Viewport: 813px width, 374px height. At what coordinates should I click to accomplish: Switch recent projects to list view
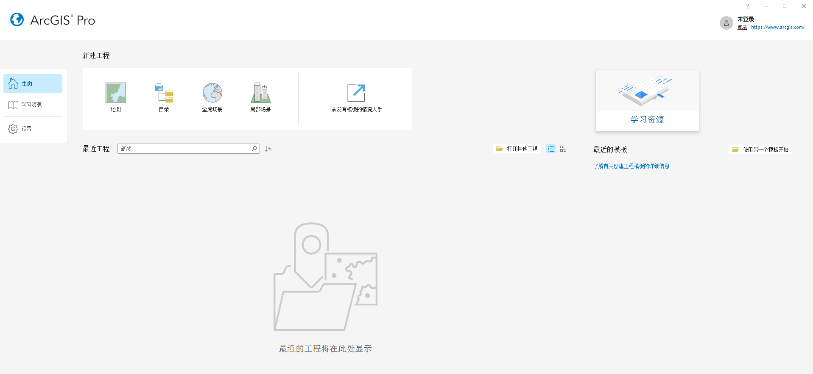pos(551,149)
